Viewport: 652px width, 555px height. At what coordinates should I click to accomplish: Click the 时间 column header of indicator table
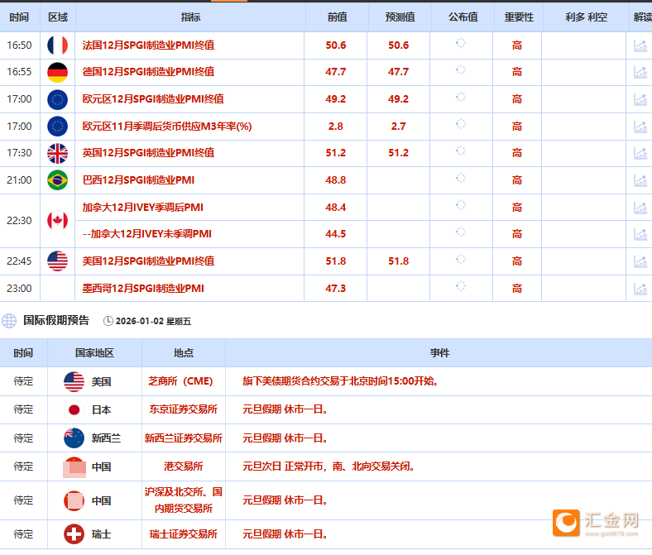click(x=19, y=17)
